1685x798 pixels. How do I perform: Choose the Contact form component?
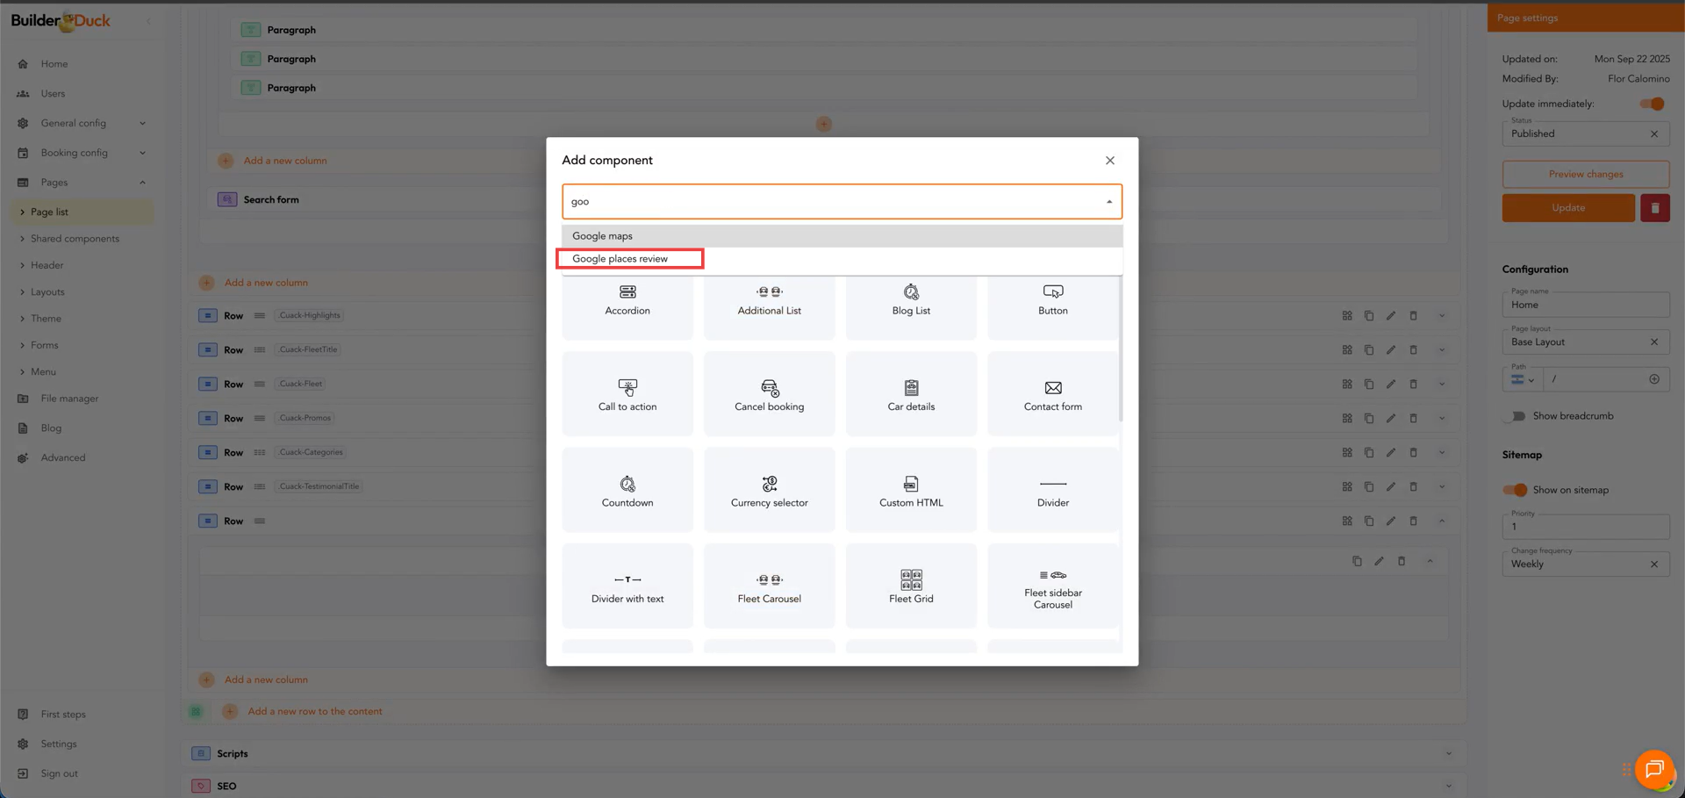1052,395
